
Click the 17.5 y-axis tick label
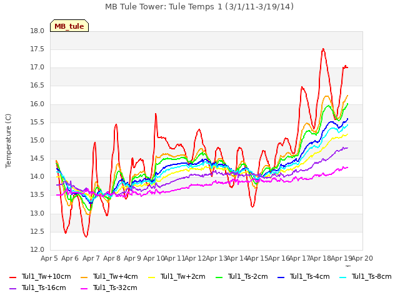click(x=37, y=49)
